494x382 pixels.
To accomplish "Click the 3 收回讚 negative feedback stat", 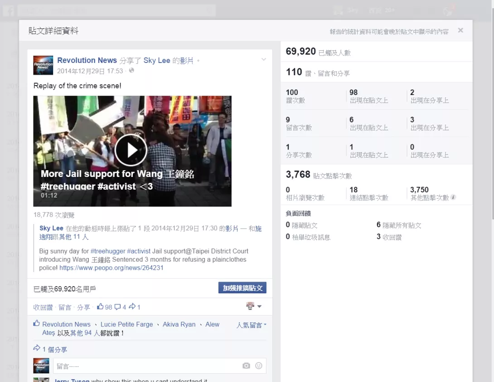I will tap(389, 237).
